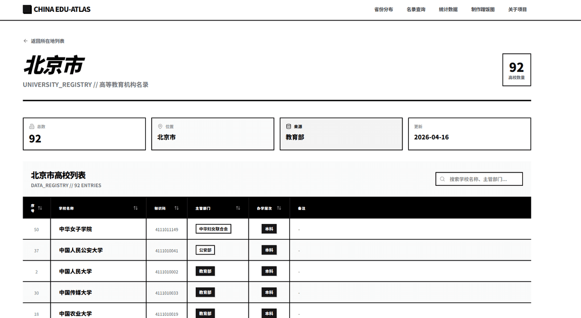Screen dimensions: 581x318
Task: Toggle sorting on the 标识码 column
Action: pyautogui.click(x=177, y=208)
